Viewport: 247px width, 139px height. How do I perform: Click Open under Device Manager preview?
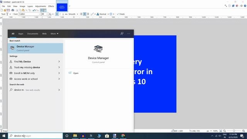pos(76,73)
